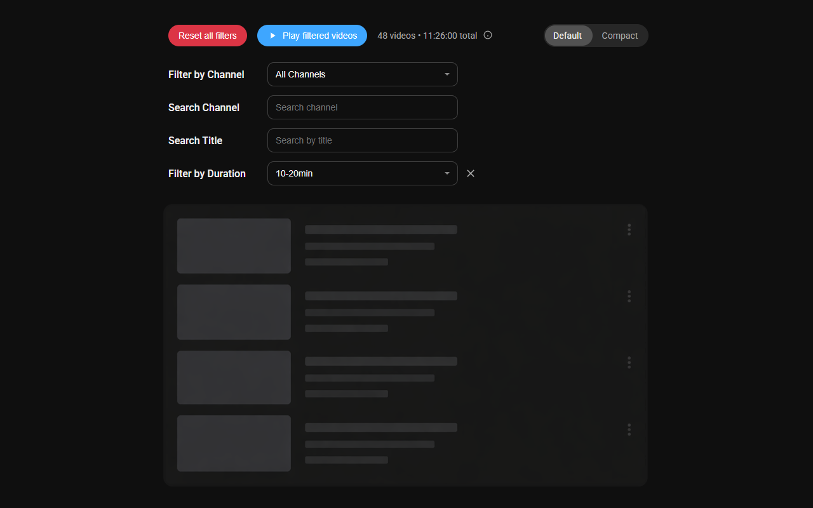This screenshot has height=508, width=813.
Task: Click the info icon next to total playtime
Action: click(487, 35)
